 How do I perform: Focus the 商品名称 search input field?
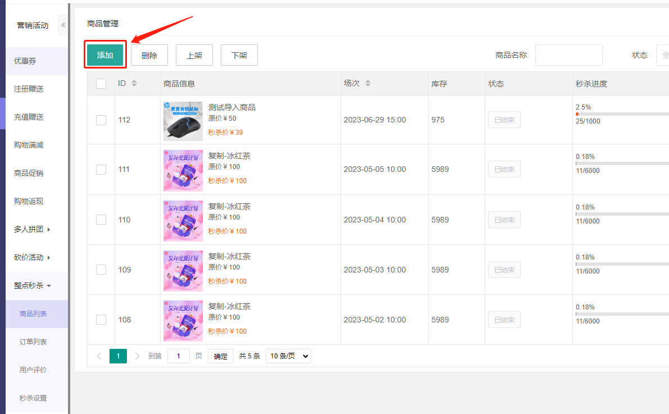point(568,55)
